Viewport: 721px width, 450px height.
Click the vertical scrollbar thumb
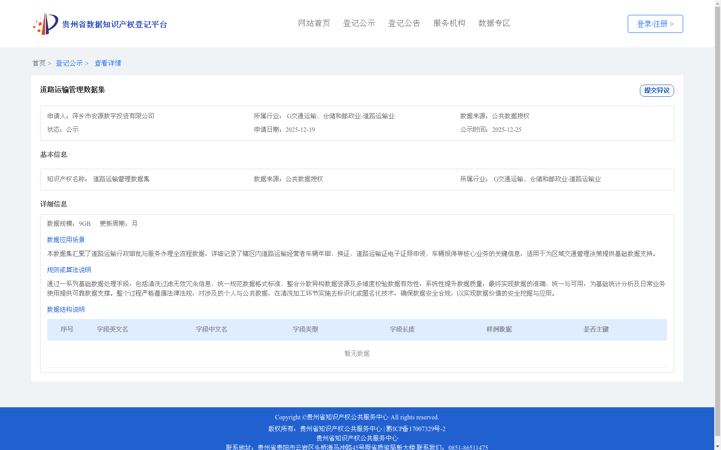point(717,221)
